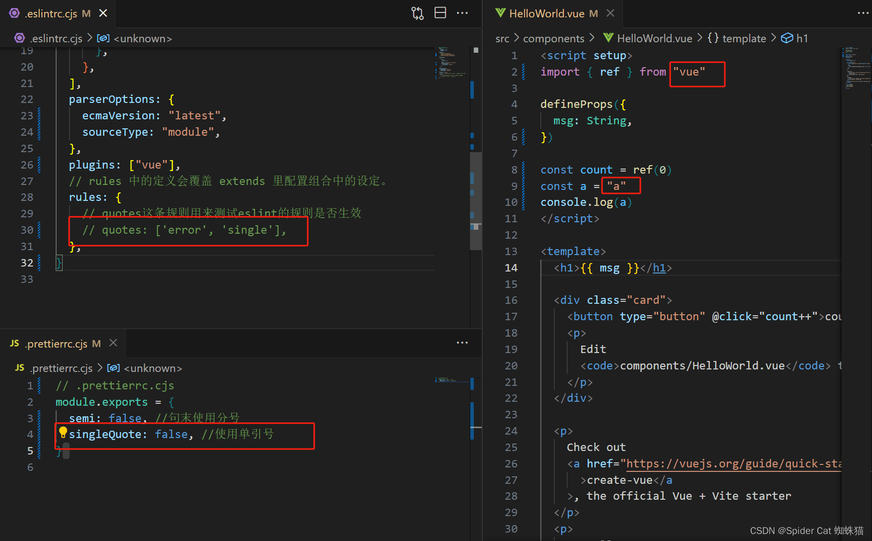The width and height of the screenshot is (872, 541).
Task: Click the Vue file icon on HelloWorld.vue tab
Action: coord(500,13)
